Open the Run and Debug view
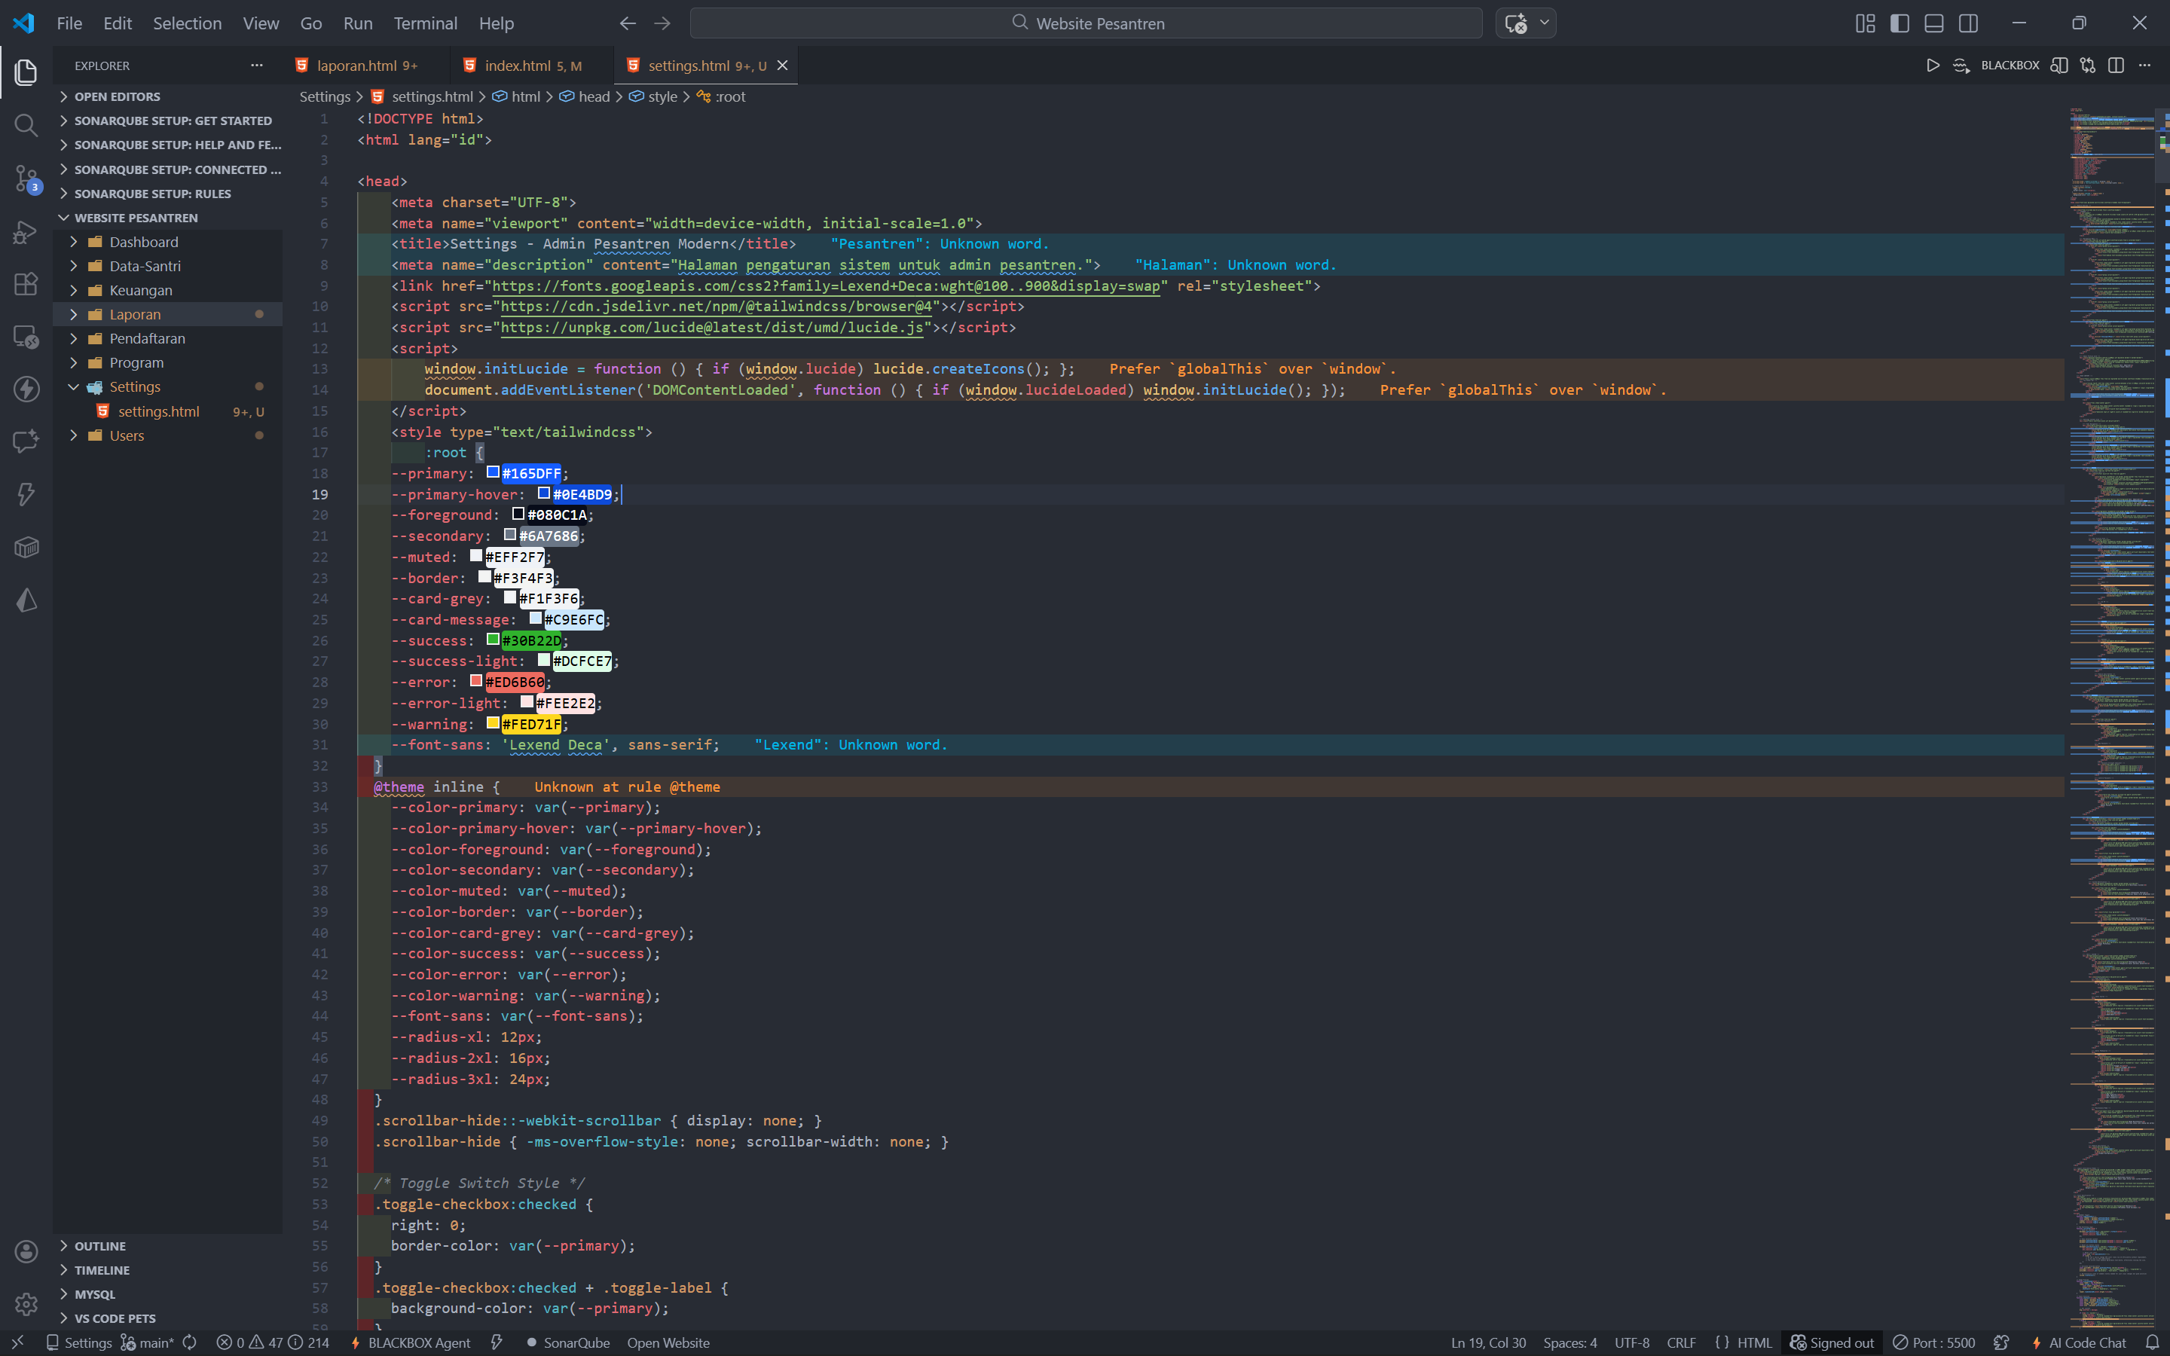The width and height of the screenshot is (2170, 1356). pos(26,232)
